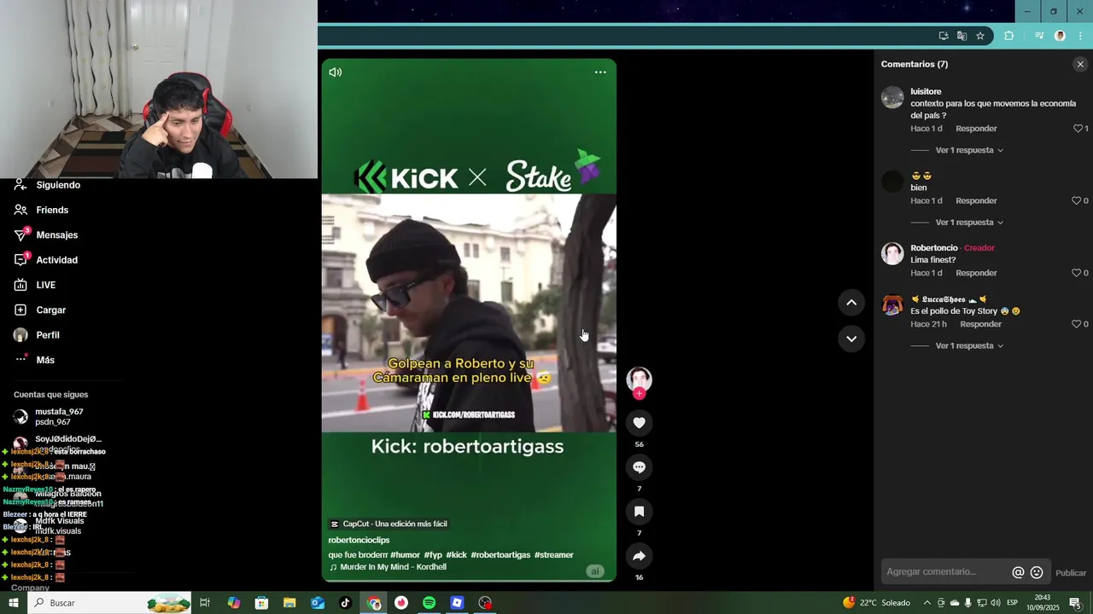This screenshot has height=614, width=1093.
Task: Reply to the 'pollo de Toy Story' comment
Action: pos(980,324)
